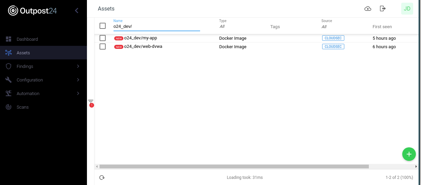The image size is (421, 185).
Task: Click the CLOUDSEC tag on my-app row
Action: [333, 38]
